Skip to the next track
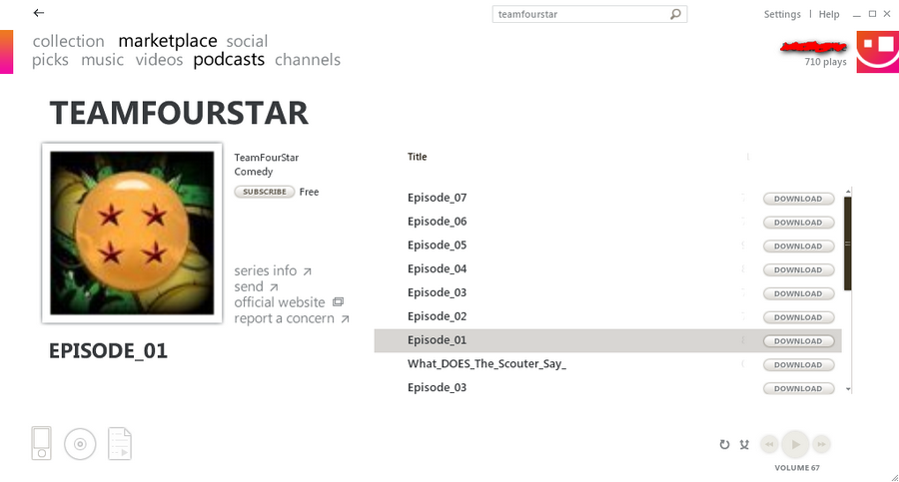The image size is (899, 482). 821,444
